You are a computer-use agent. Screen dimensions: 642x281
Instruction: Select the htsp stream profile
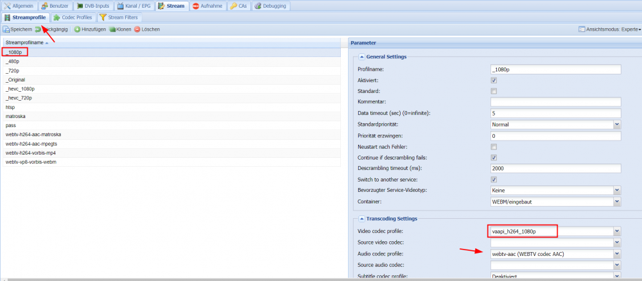pos(171,107)
